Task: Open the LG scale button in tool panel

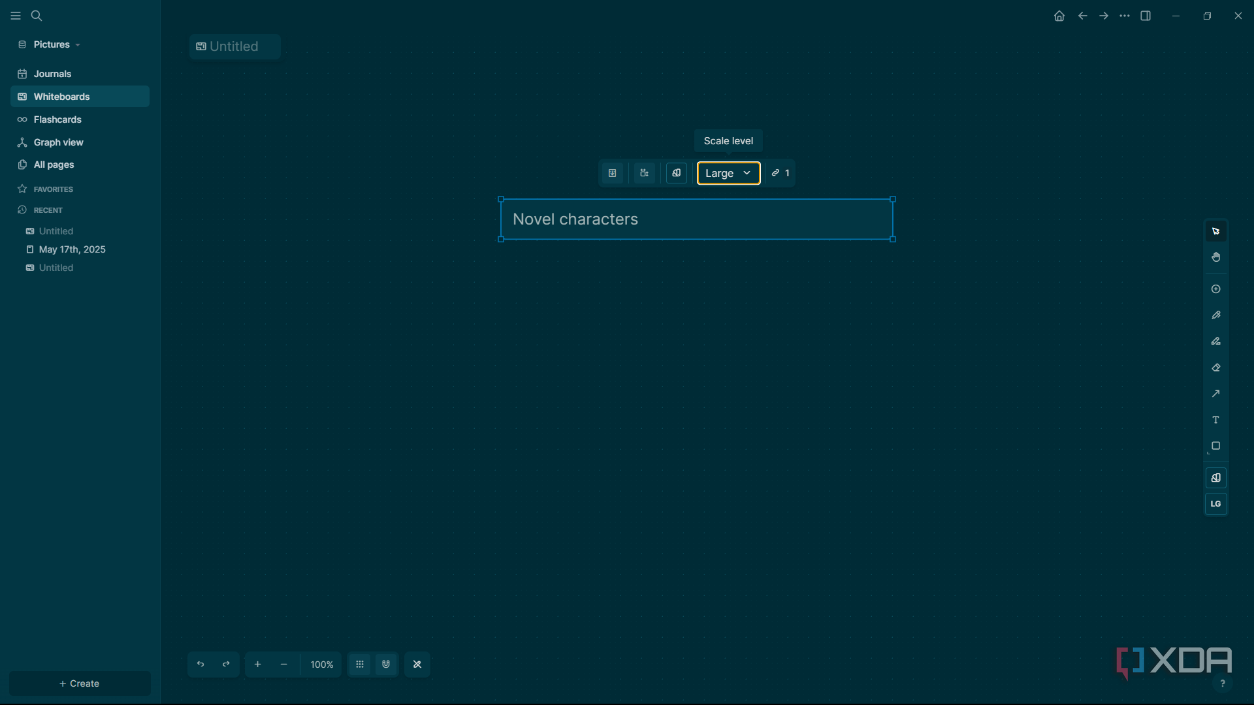Action: click(1215, 504)
